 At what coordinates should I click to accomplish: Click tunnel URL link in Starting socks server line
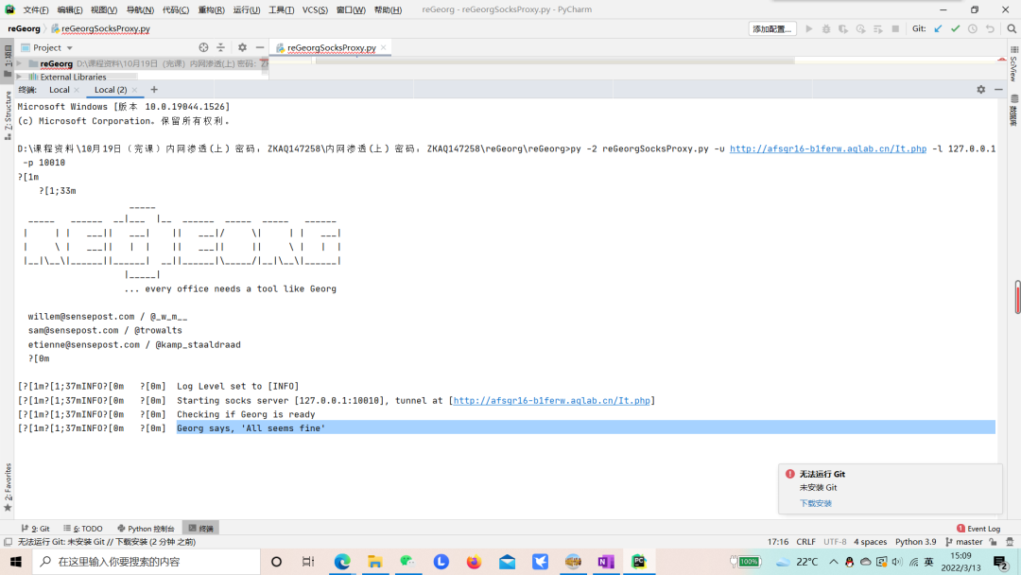tap(551, 400)
